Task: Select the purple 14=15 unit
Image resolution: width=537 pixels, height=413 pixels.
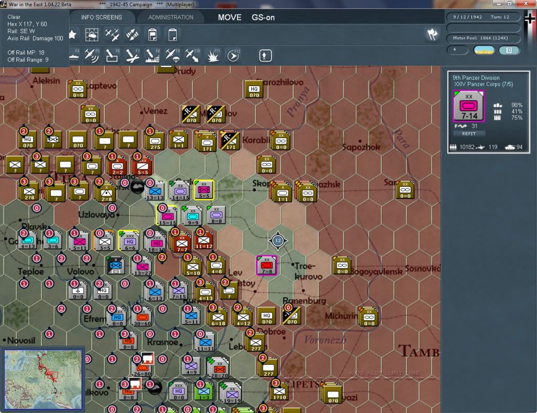Action: click(180, 190)
